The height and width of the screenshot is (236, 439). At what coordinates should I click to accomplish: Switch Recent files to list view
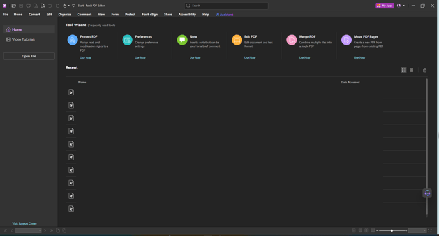(404, 70)
